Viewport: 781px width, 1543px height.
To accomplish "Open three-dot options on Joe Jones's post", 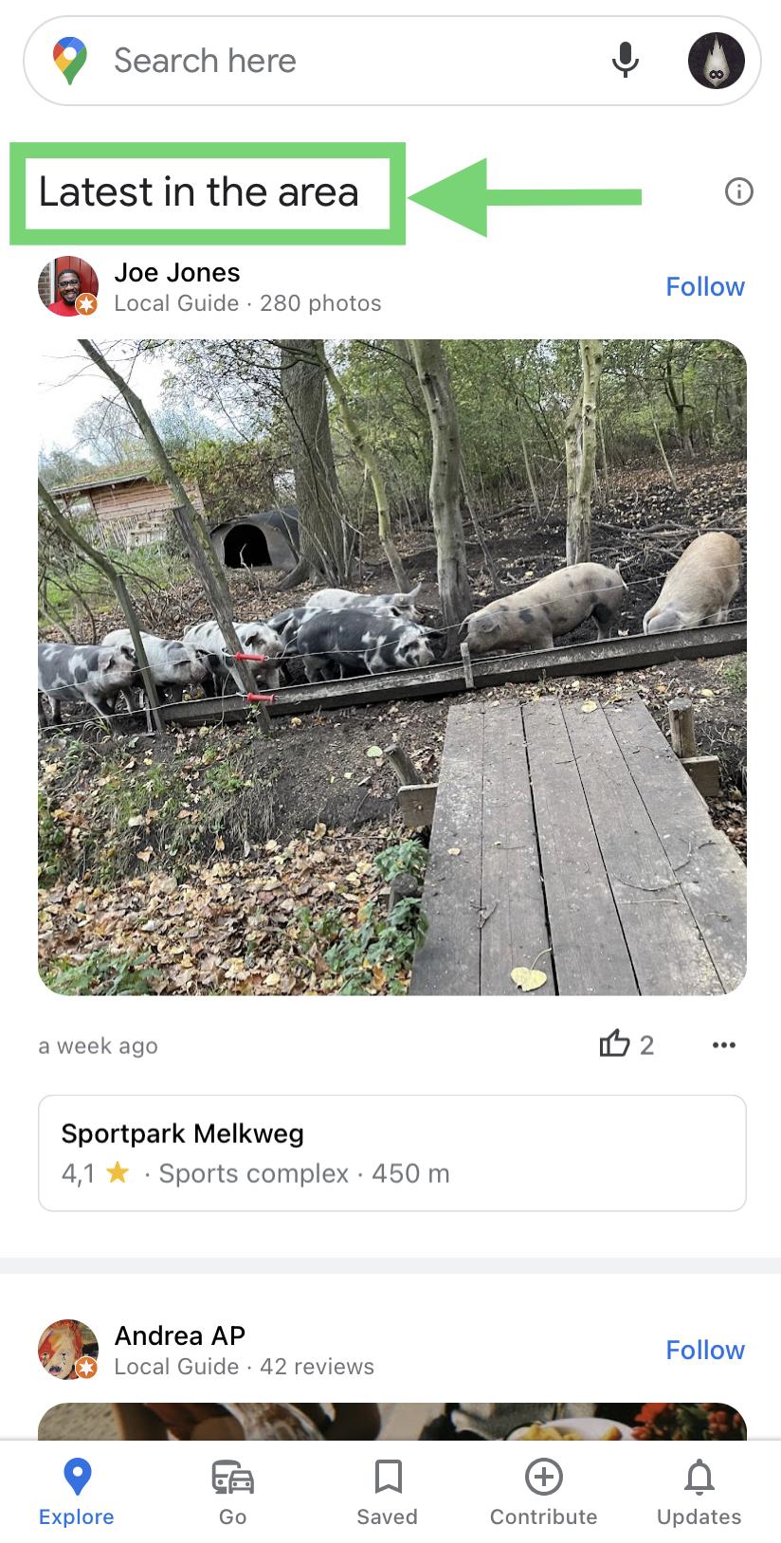I will tap(723, 1045).
